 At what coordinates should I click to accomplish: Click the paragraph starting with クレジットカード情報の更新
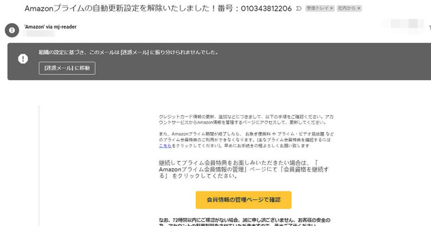(x=246, y=120)
